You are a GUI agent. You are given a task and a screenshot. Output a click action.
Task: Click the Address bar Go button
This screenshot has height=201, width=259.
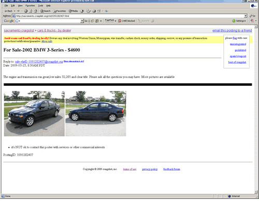coord(253,16)
